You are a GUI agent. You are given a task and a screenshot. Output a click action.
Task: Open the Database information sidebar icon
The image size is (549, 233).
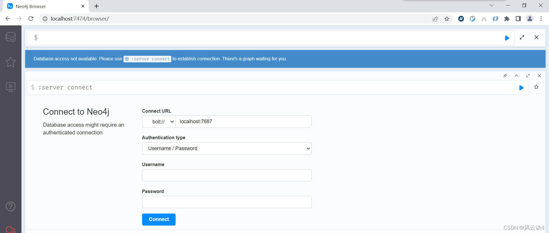(x=11, y=37)
